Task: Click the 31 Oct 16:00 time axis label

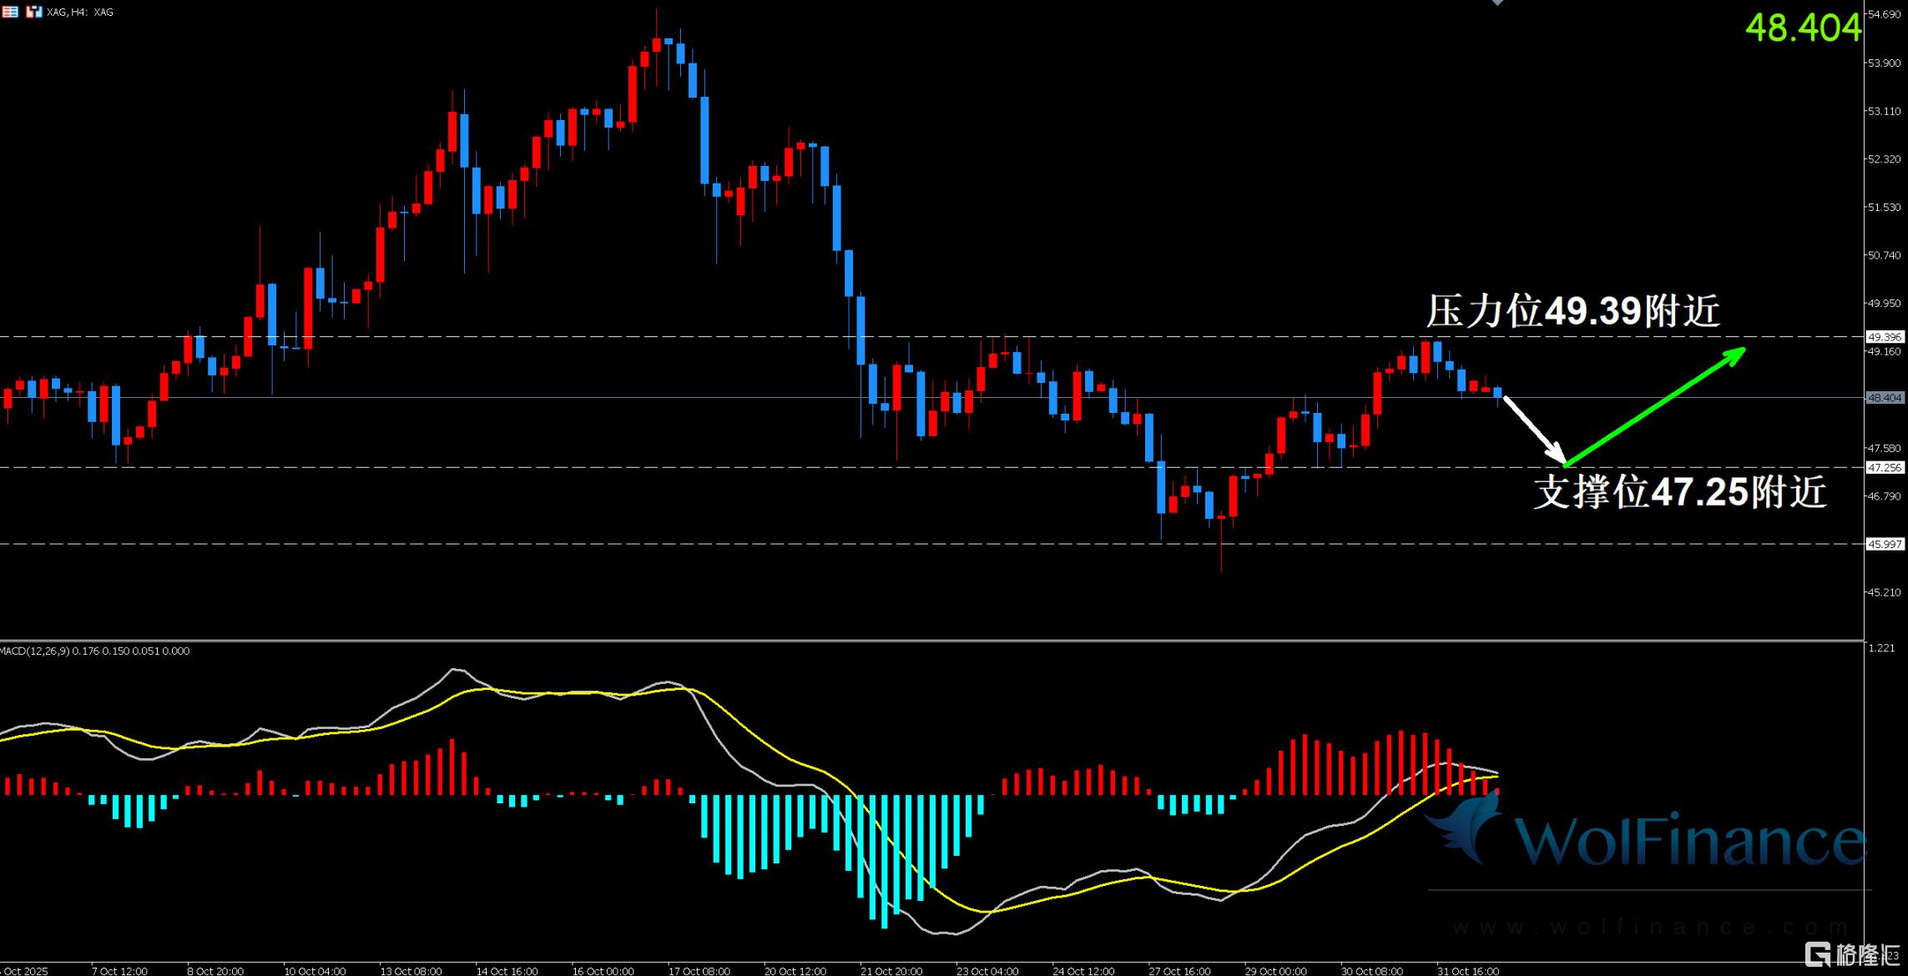Action: pos(1468,971)
